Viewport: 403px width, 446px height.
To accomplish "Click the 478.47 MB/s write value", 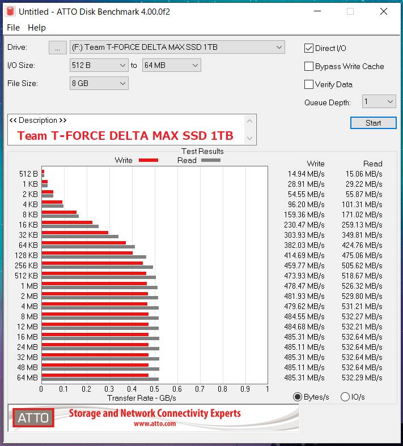I will 304,286.
